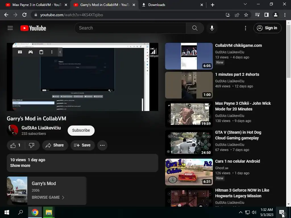The width and height of the screenshot is (291, 218).
Task: Open the taskbar clock showing 1:32 AM
Action: (x=267, y=212)
